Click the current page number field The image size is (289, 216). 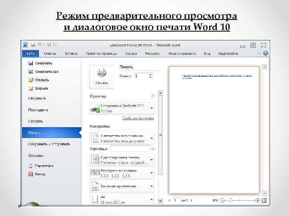coord(177,200)
